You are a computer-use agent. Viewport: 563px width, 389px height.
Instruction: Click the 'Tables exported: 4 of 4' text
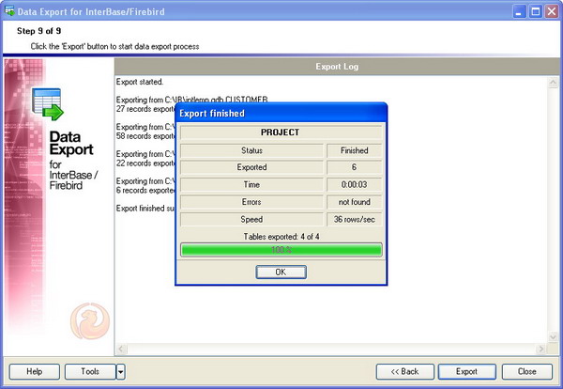[x=281, y=237]
